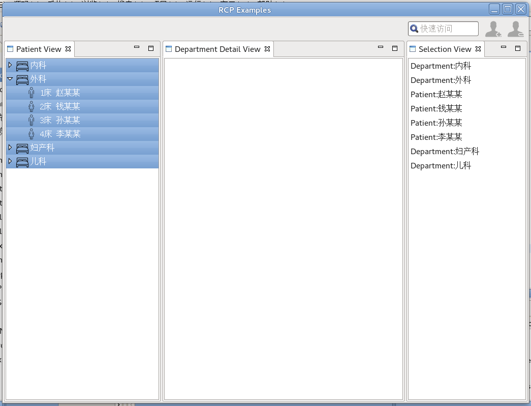The height and width of the screenshot is (406, 531).
Task: Click the Selection View tab icon
Action: [x=413, y=49]
